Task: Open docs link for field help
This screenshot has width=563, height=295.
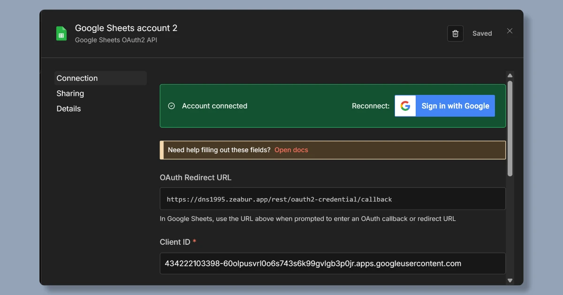Action: tap(291, 150)
